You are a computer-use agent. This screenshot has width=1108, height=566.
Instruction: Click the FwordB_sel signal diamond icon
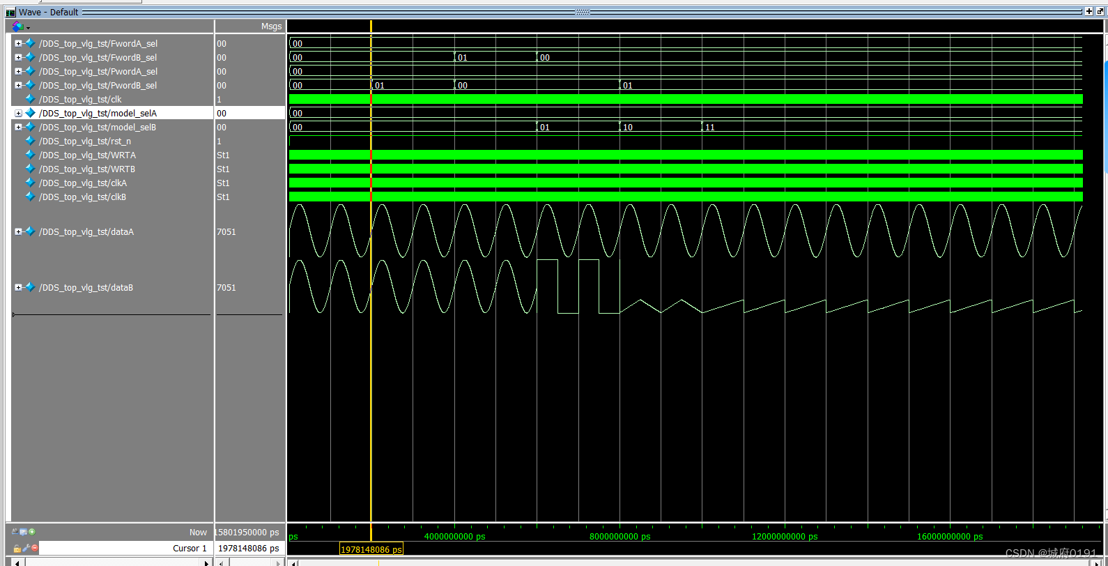[30, 57]
